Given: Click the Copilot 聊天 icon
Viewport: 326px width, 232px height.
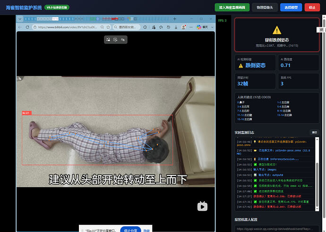Looking at the screenshot, I should [202, 27].
